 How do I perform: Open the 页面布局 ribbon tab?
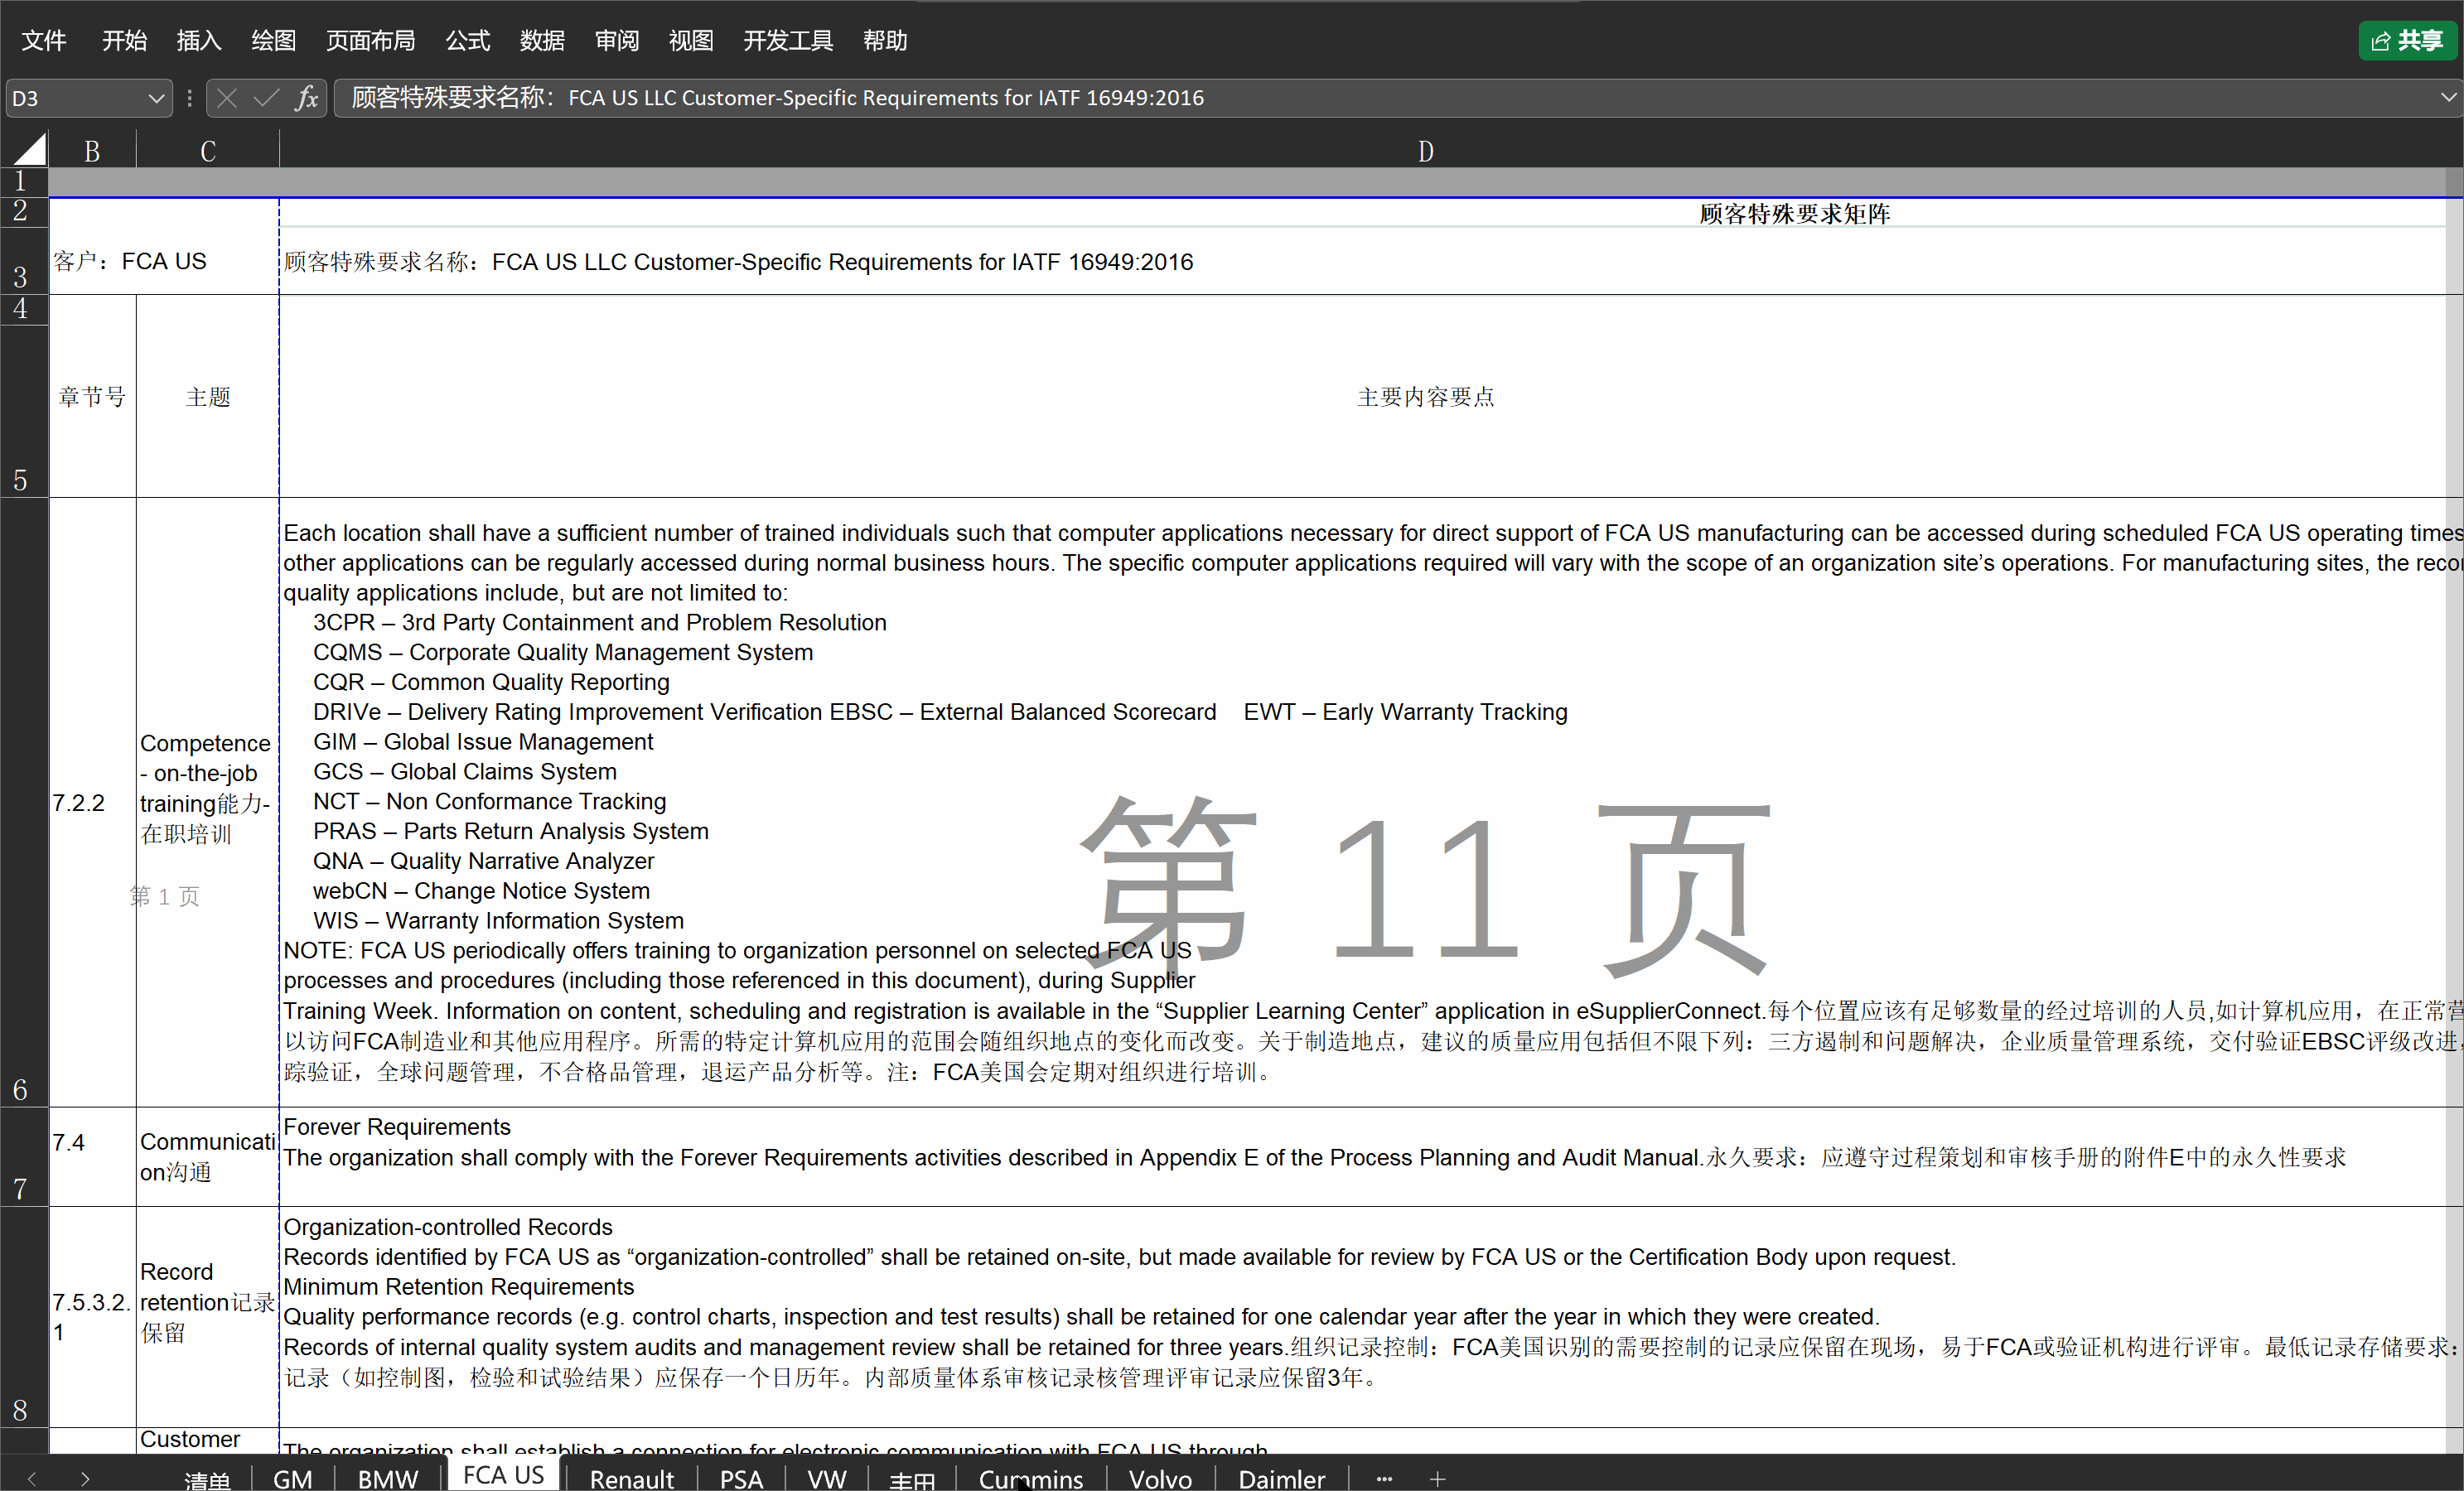370,40
